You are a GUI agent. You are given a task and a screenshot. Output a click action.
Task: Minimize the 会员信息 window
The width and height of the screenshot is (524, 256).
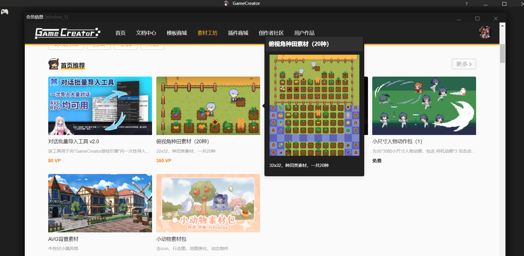click(459, 20)
